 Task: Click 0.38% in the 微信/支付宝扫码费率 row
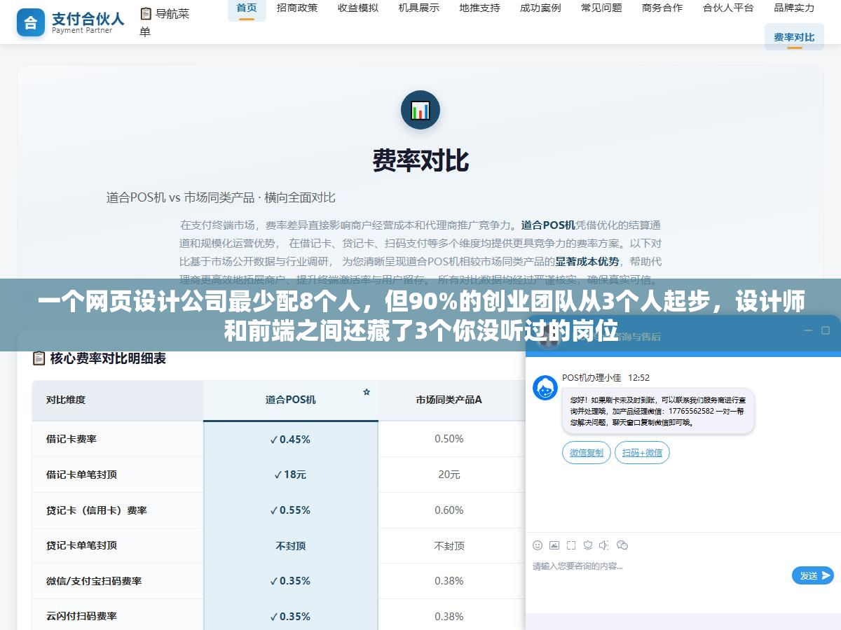click(x=449, y=581)
